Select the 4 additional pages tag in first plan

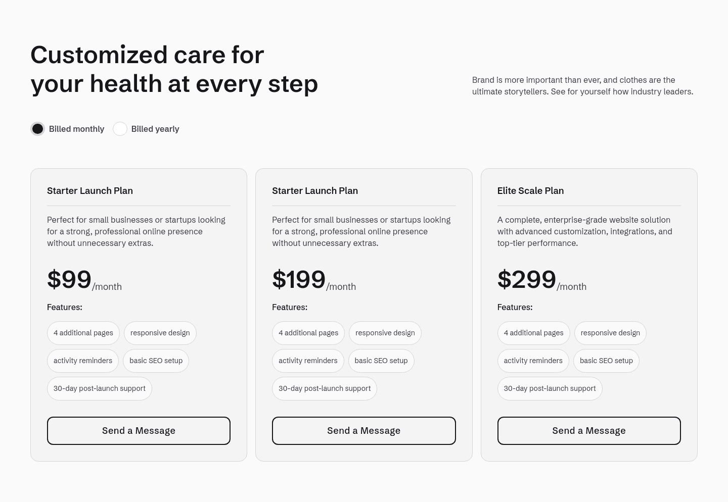(x=83, y=333)
